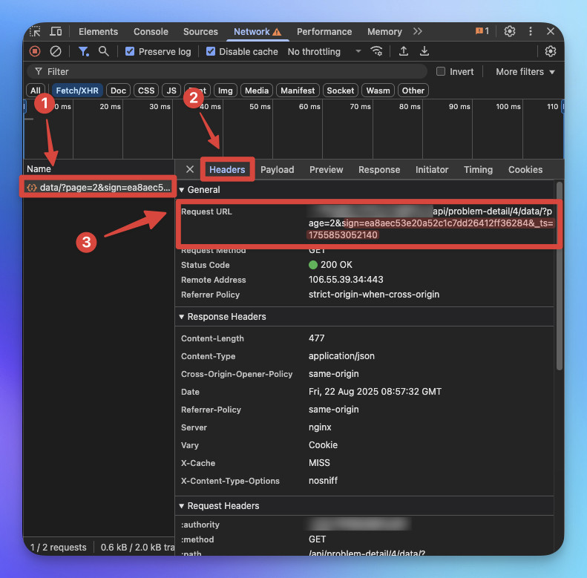This screenshot has height=578, width=587.
Task: Open the Preview detail tab
Action: click(326, 170)
